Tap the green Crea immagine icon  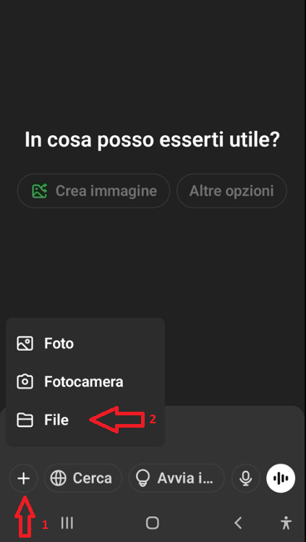(39, 191)
